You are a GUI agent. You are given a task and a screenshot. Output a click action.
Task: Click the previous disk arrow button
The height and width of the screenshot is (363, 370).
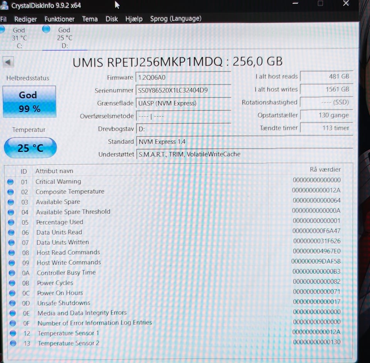click(8, 62)
